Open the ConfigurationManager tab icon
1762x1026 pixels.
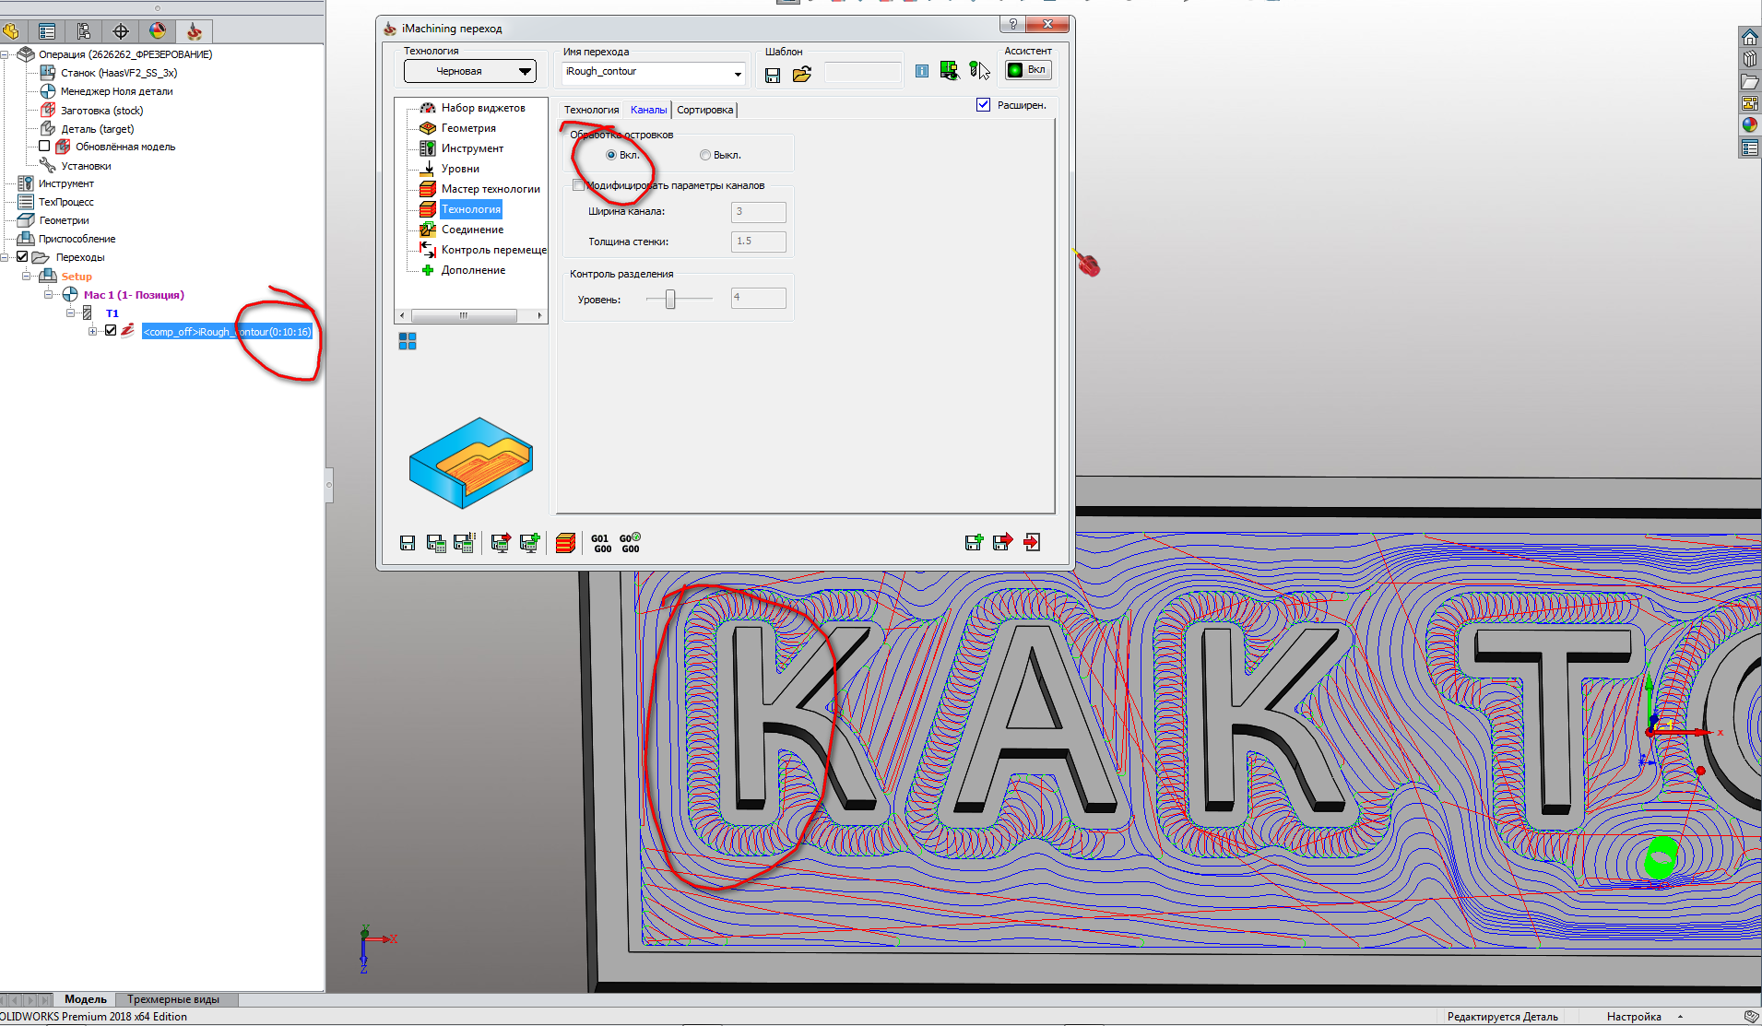coord(84,31)
